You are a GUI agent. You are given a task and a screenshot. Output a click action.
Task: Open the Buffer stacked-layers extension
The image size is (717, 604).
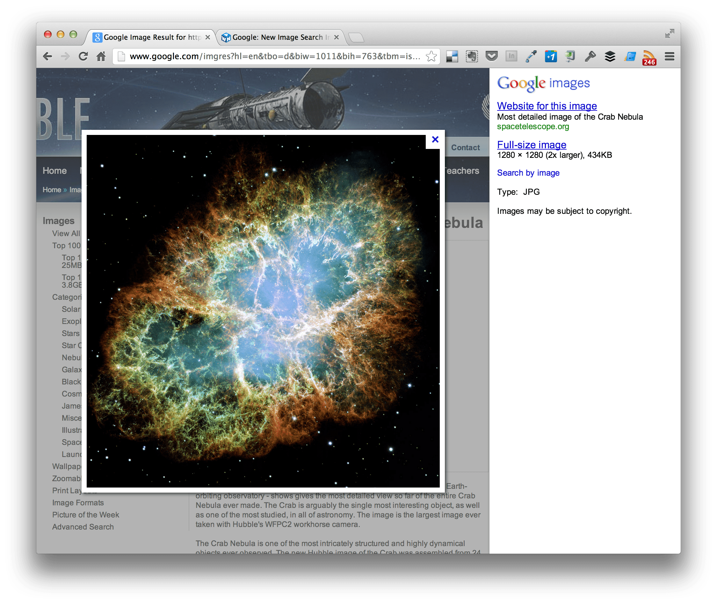pos(610,56)
